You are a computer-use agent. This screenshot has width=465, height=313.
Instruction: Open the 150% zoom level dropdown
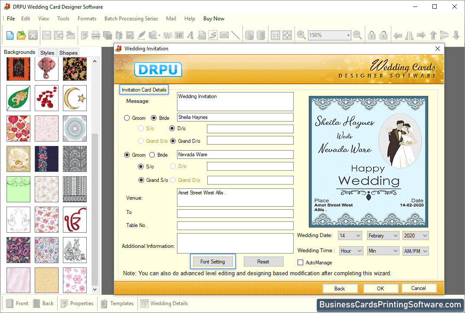348,35
